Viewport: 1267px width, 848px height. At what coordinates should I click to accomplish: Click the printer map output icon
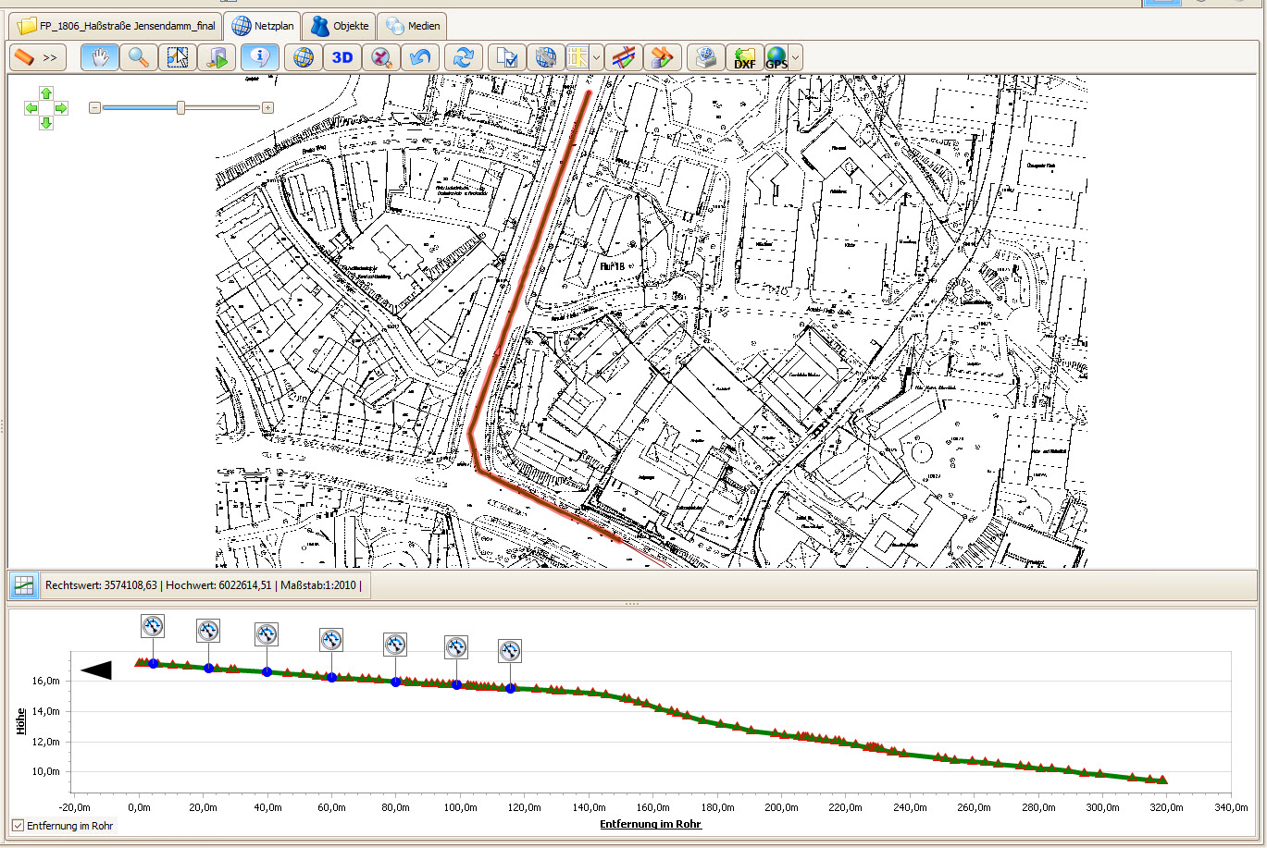[x=705, y=57]
